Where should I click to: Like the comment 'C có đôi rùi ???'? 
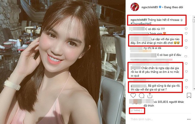coord(186,29)
